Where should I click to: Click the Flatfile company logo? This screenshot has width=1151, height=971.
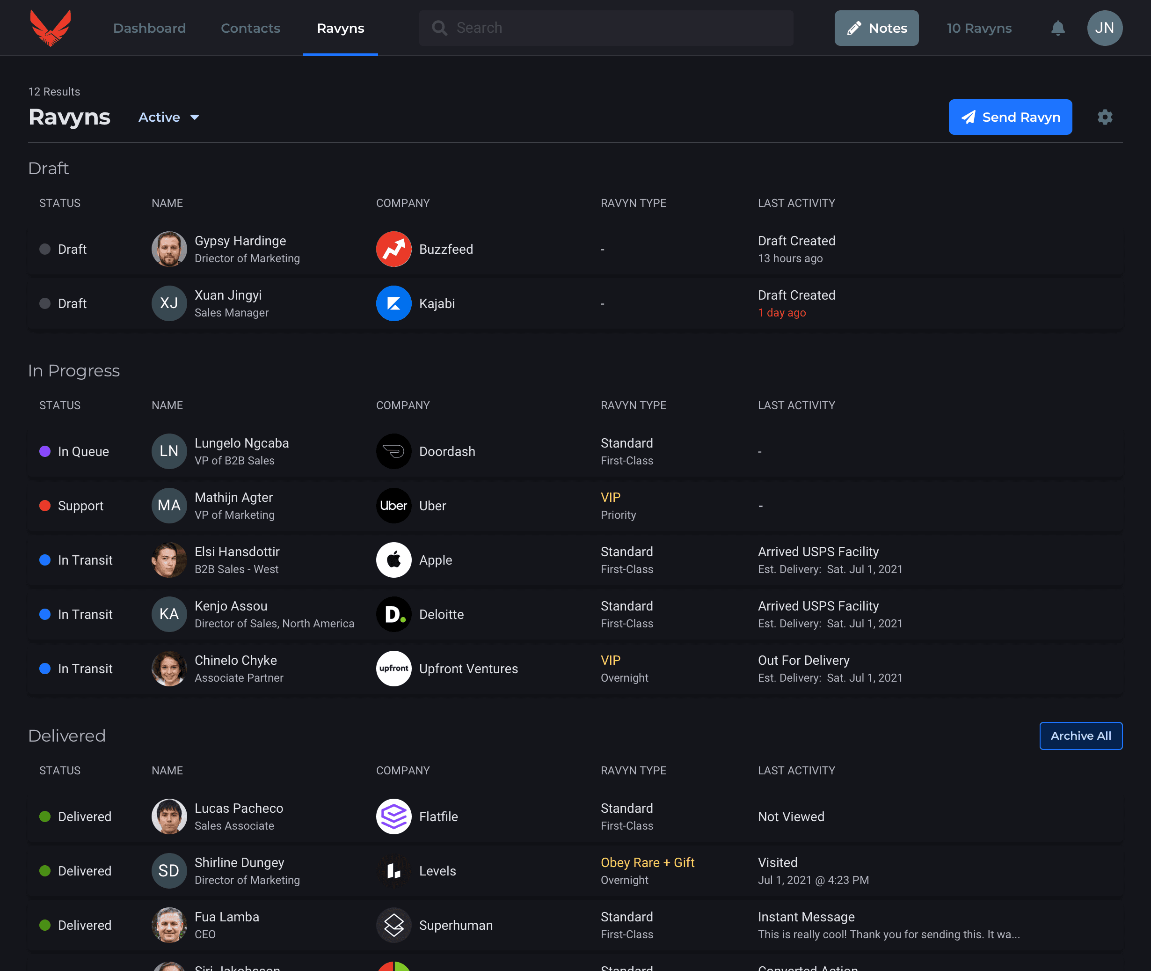pyautogui.click(x=393, y=817)
